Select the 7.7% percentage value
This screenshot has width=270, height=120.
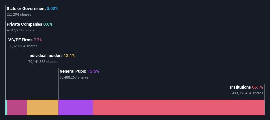coord(38,40)
